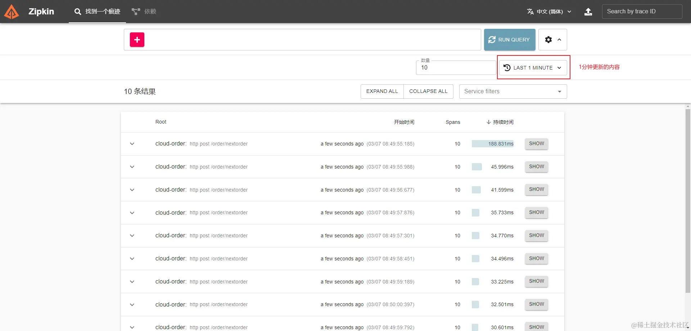This screenshot has height=331, width=691.
Task: Open the upload JSON trace icon
Action: tap(588, 12)
